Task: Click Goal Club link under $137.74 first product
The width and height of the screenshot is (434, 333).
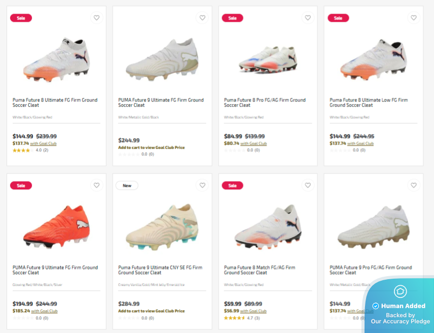Action: 43,144
